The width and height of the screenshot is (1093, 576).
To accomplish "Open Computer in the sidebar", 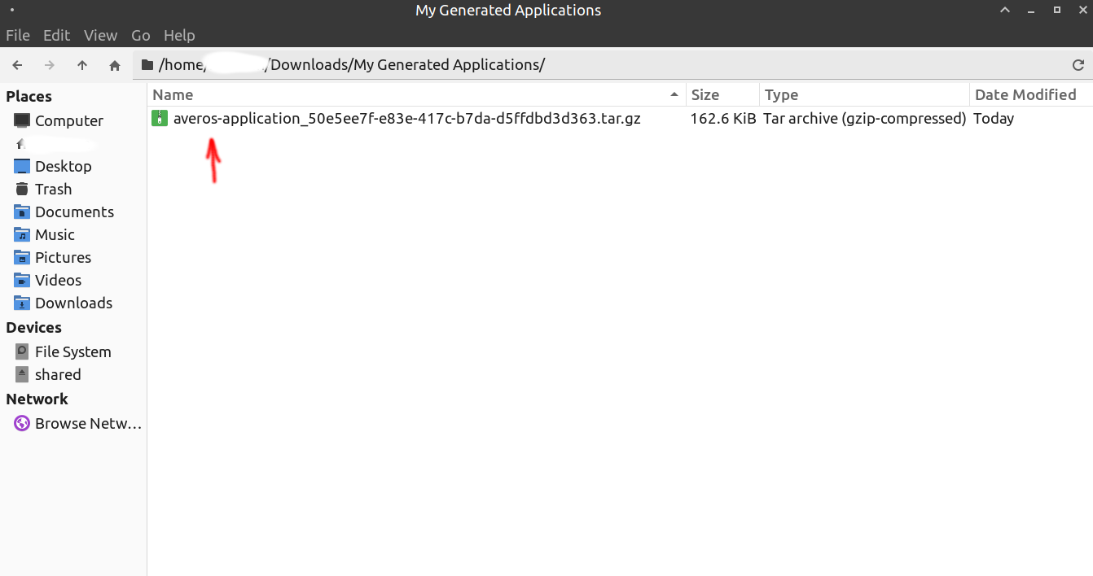I will click(68, 120).
